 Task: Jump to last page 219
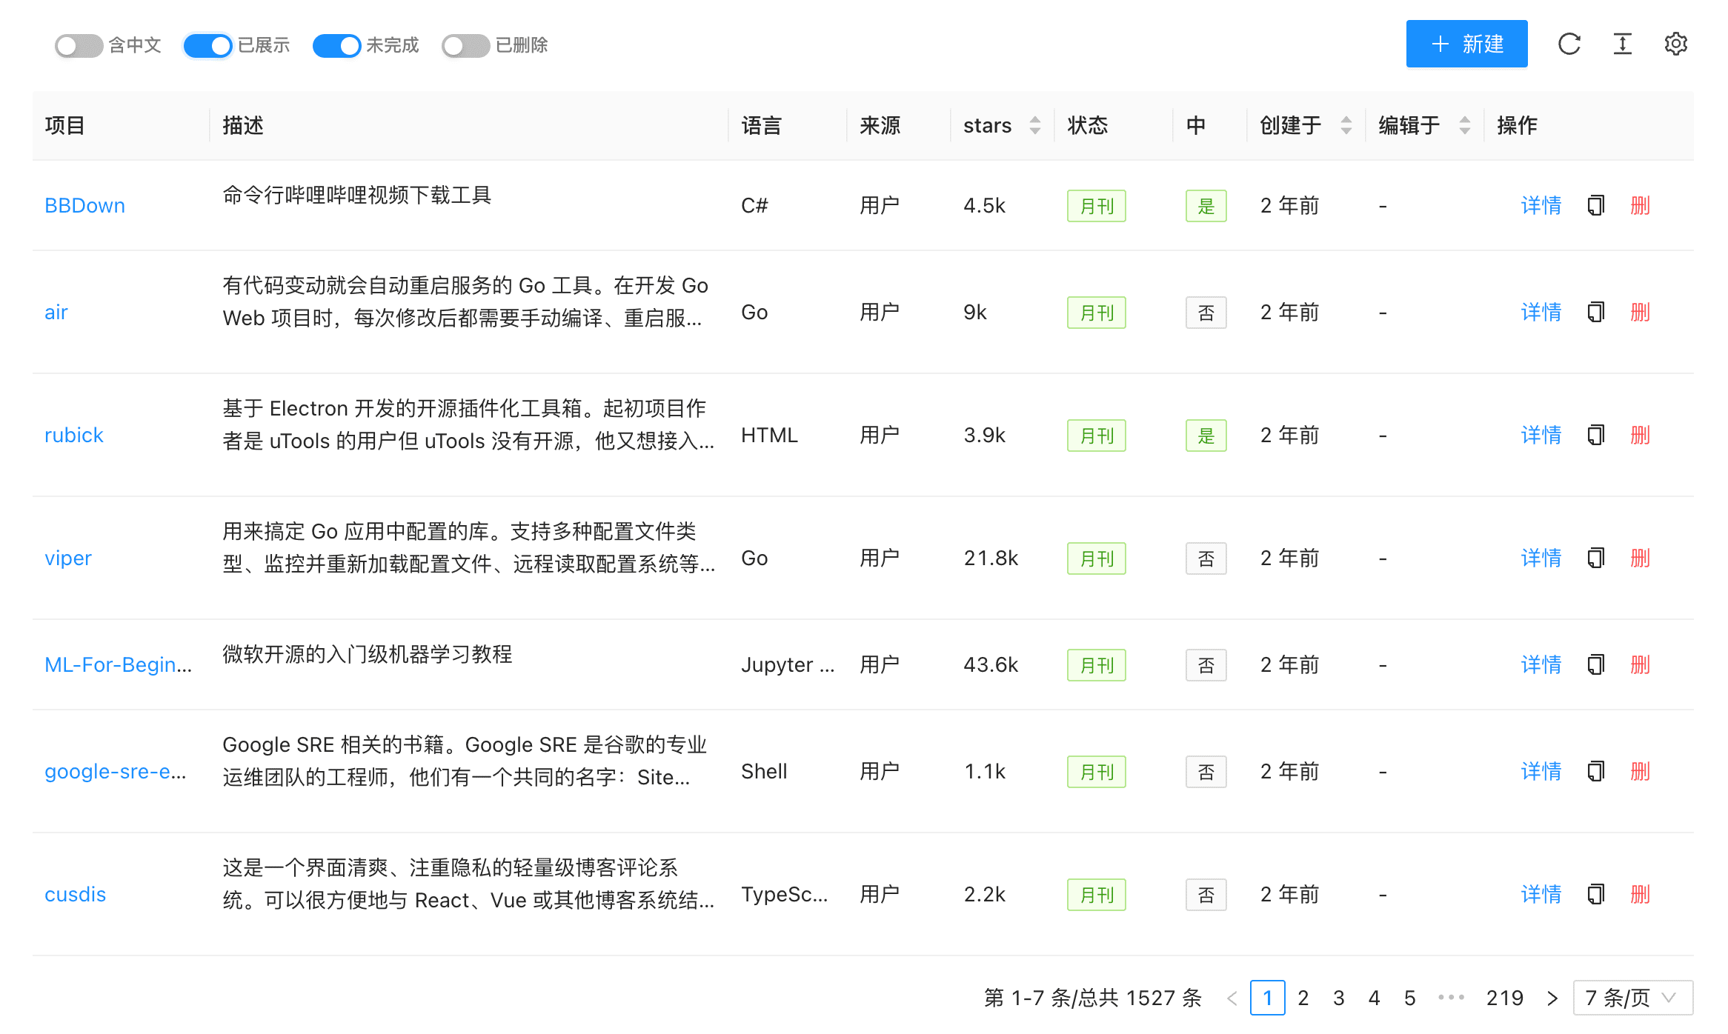1504,998
